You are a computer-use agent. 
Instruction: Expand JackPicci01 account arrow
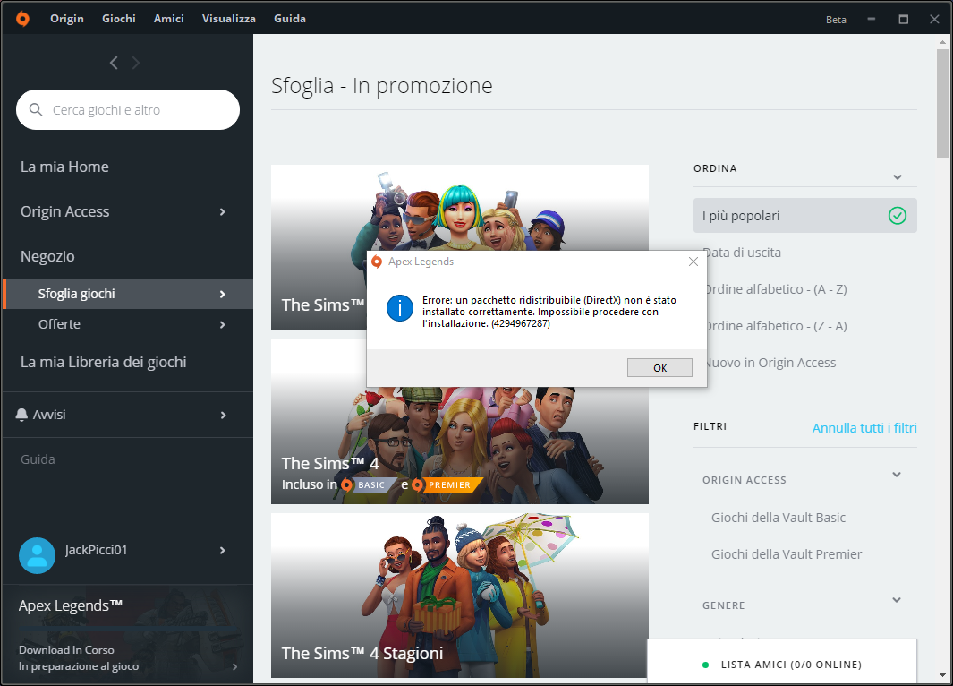(x=223, y=551)
